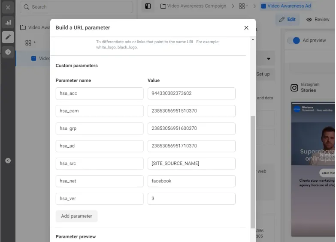Image resolution: width=336 pixels, height=242 pixels.
Task: Click the ad set grid icon in tree
Action: click(28, 43)
